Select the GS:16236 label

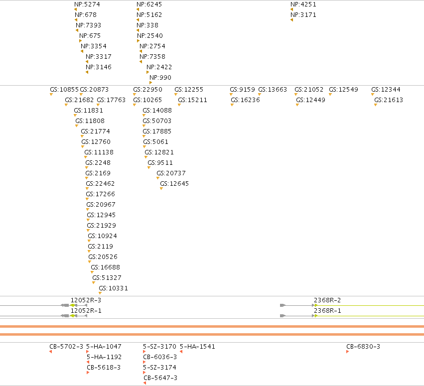(245, 100)
